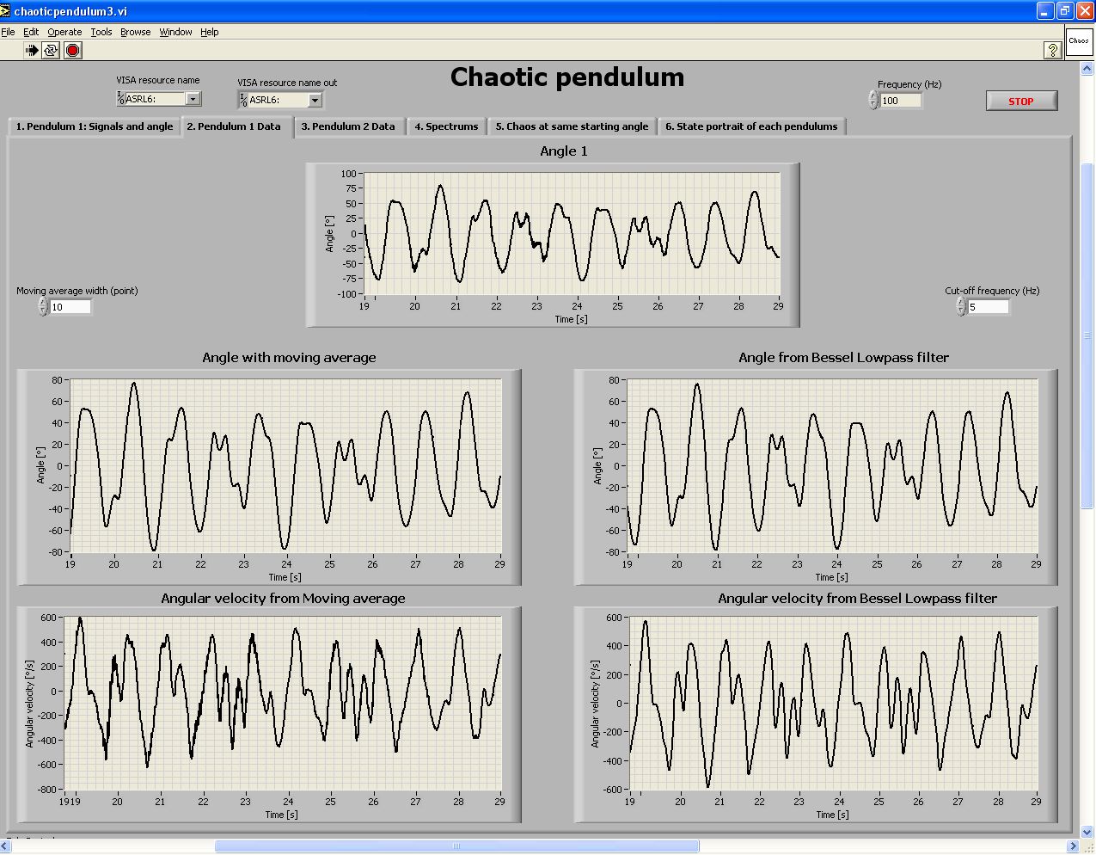Image resolution: width=1096 pixels, height=855 pixels.
Task: Click the LabVIEW icon in the title bar
Action: (7, 11)
